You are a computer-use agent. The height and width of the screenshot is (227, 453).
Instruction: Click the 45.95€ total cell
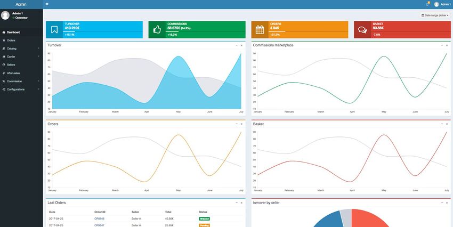(x=169, y=218)
